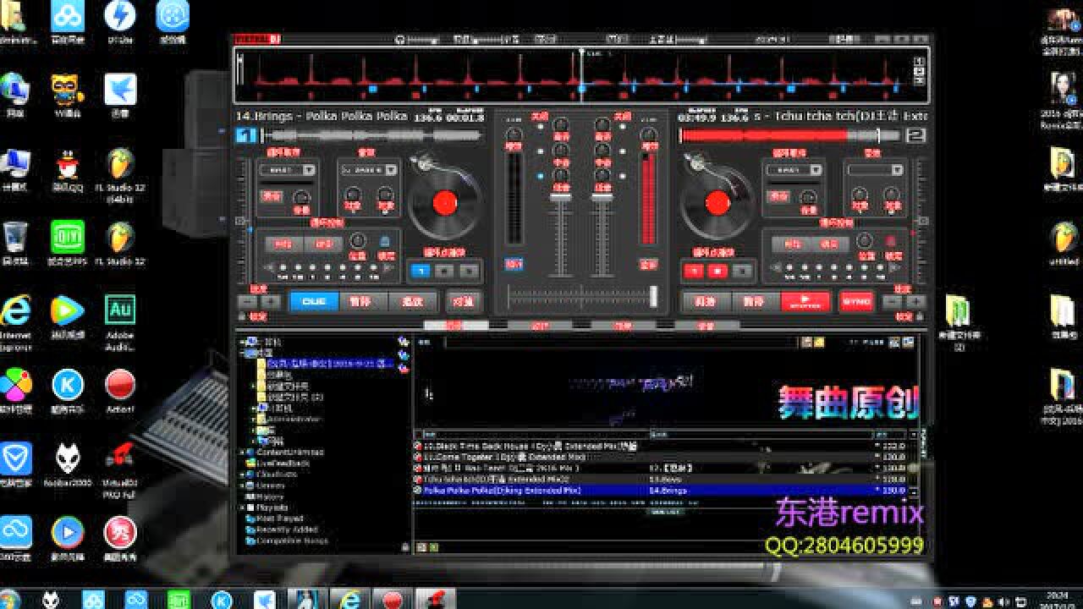This screenshot has width=1083, height=609.
Task: Click the song search field above the track list
Action: coord(622,343)
